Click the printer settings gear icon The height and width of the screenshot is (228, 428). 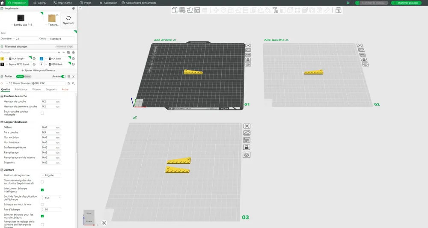(x=74, y=9)
